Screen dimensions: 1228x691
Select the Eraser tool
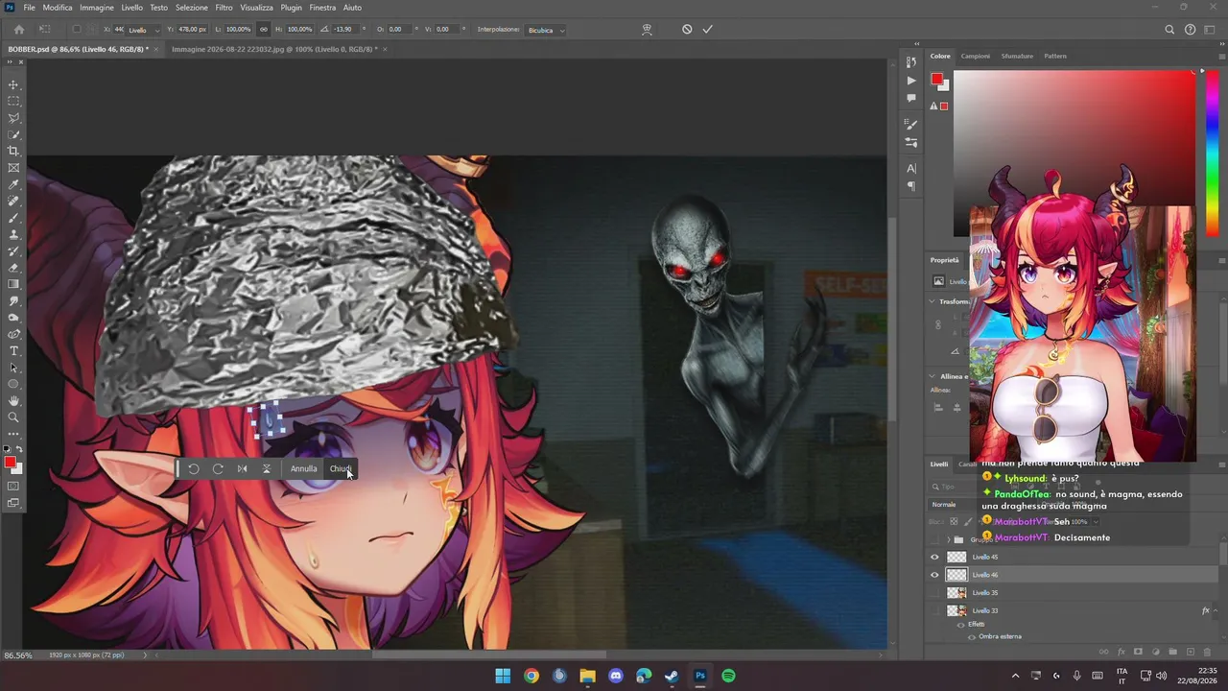pos(13,268)
